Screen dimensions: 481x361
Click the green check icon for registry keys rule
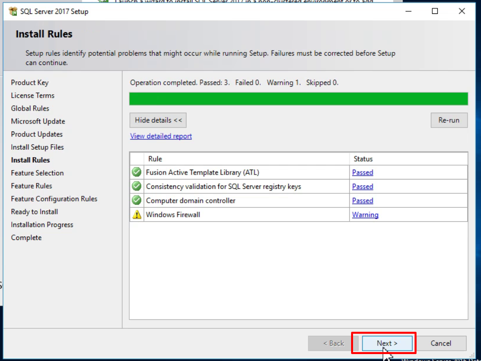point(136,186)
